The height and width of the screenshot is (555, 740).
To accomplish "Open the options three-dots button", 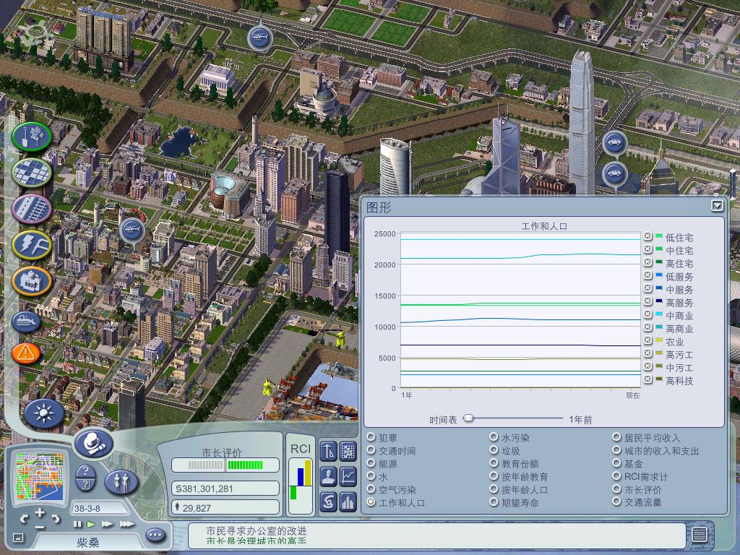I will pos(155,535).
